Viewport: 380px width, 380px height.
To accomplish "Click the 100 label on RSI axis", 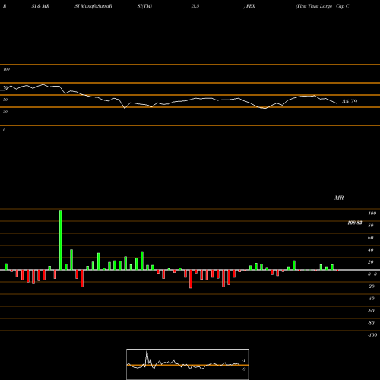I will click(x=7, y=69).
